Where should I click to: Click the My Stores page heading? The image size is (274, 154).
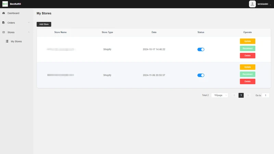coord(44,13)
